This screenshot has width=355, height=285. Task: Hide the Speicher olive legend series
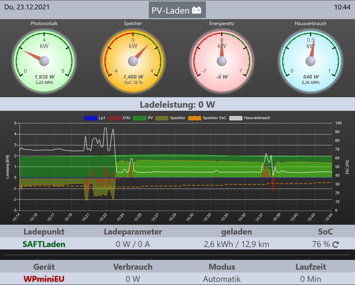click(x=162, y=118)
